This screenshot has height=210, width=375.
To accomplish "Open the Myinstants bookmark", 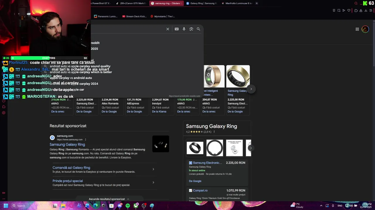I will pos(163,16).
